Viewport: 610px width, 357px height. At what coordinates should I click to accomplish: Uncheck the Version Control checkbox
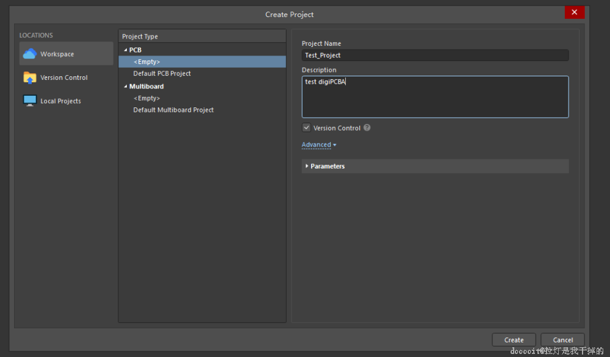point(306,128)
